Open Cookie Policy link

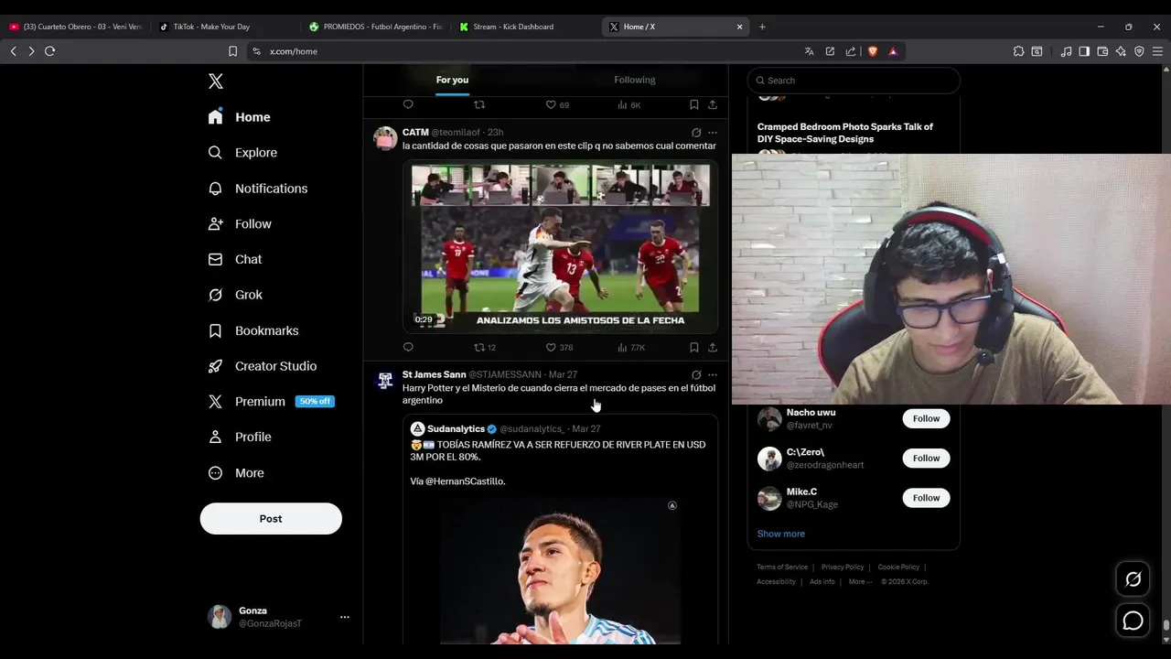coord(898,567)
